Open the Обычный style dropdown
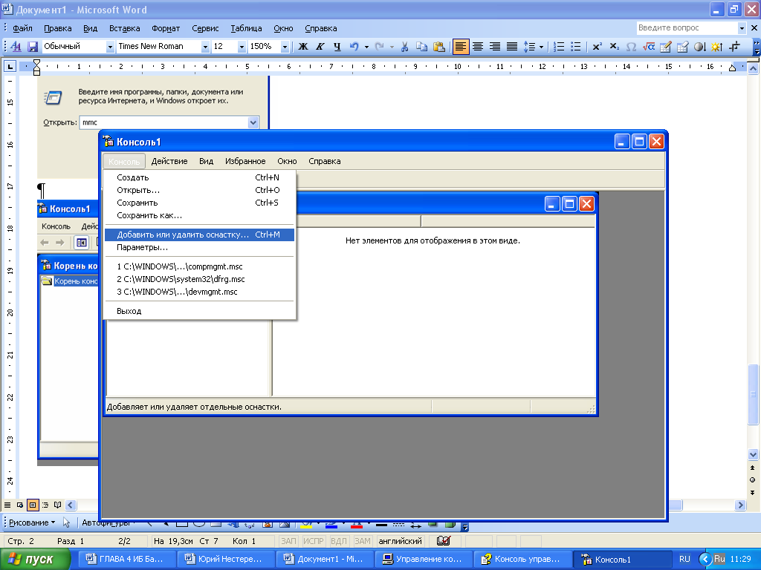The image size is (761, 570). click(x=110, y=47)
